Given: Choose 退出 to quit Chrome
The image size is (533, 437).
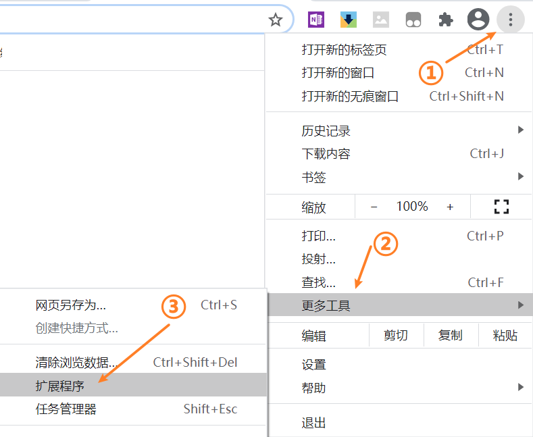Looking at the screenshot, I should (400, 423).
